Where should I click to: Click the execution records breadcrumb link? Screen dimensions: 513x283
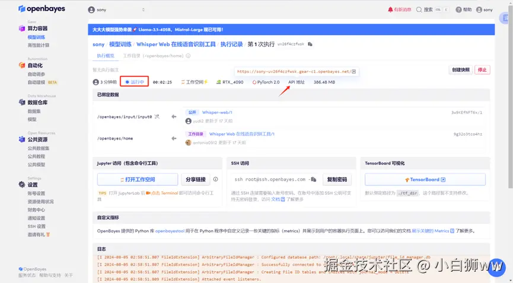(232, 44)
